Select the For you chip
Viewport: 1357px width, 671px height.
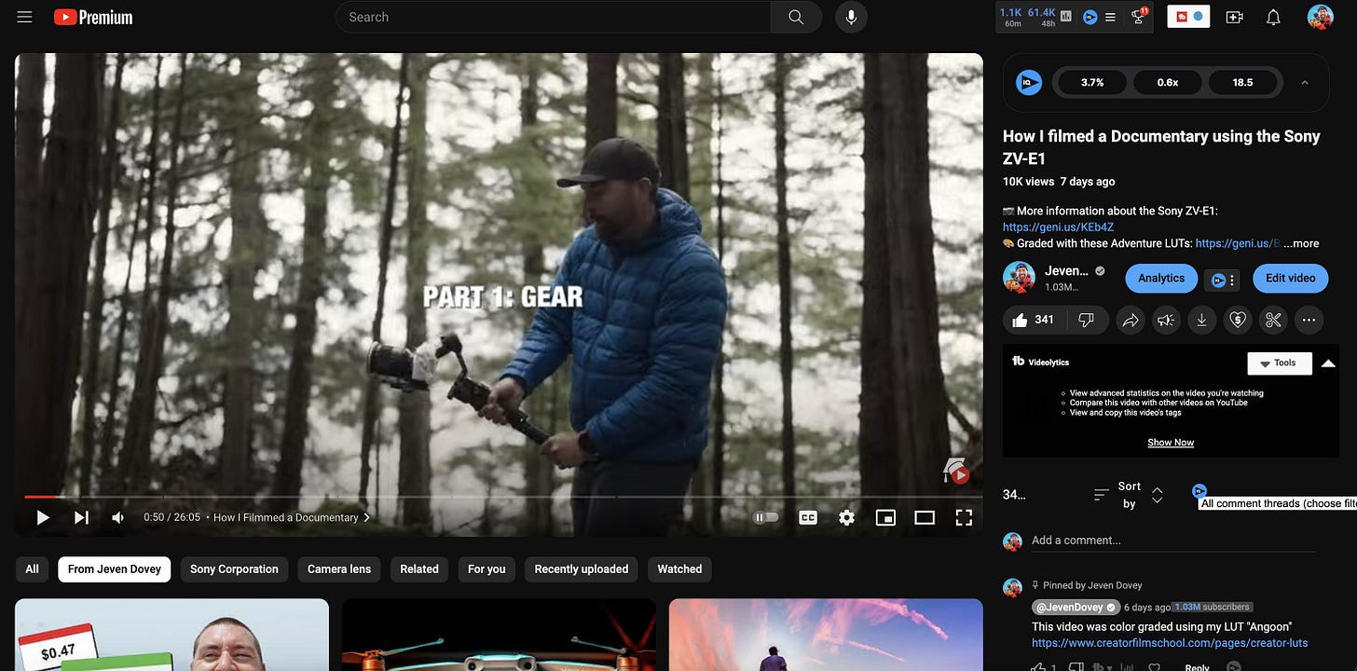pyautogui.click(x=487, y=569)
